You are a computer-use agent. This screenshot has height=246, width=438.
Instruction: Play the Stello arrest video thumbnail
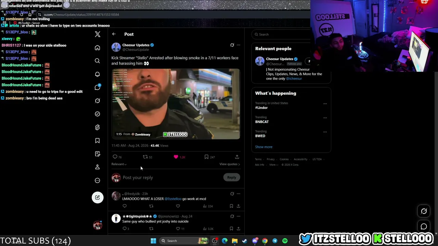pos(176,104)
